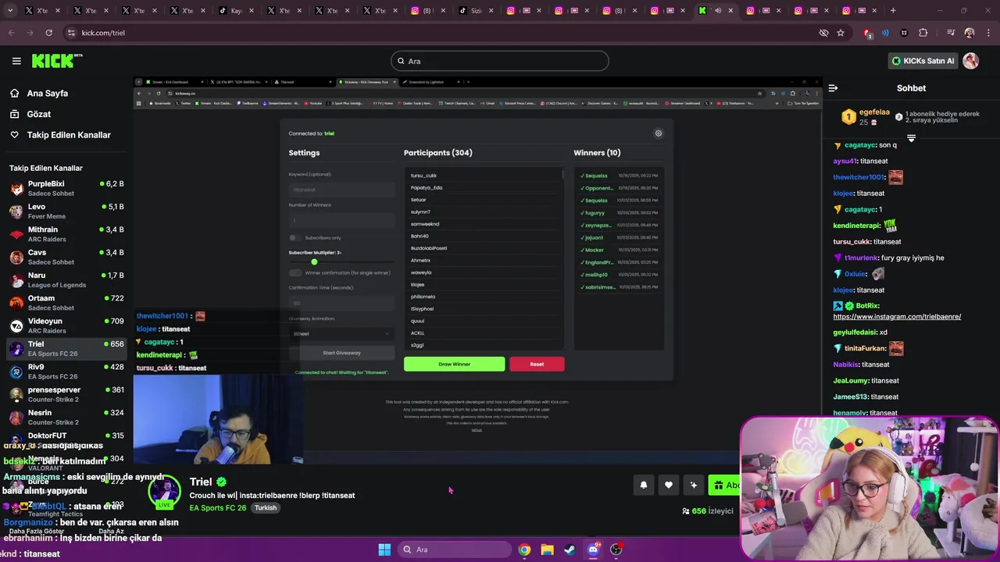Reload page with browser refresh icon
Screen dimensions: 1000x562
(x=48, y=33)
